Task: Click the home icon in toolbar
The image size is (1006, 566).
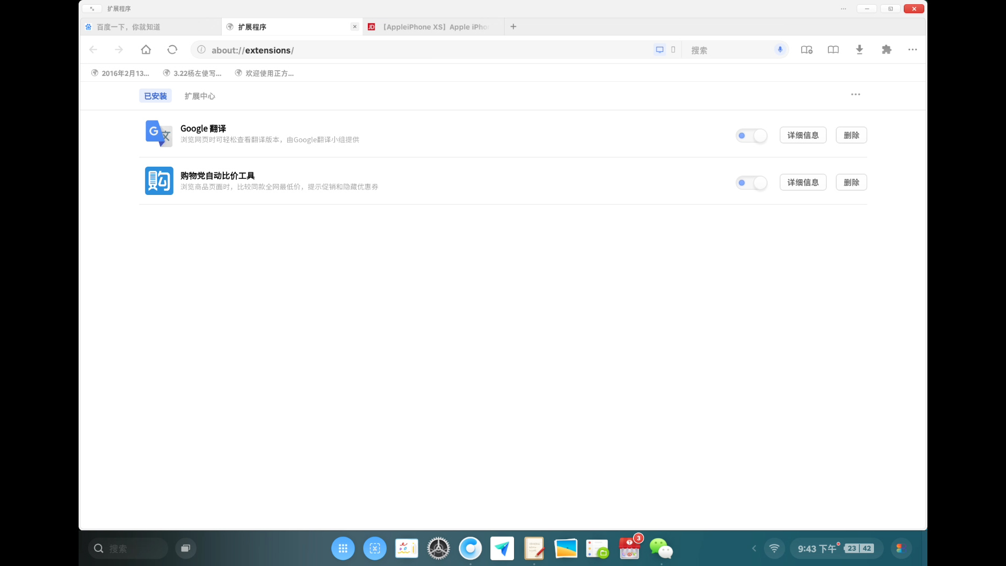Action: tap(146, 50)
